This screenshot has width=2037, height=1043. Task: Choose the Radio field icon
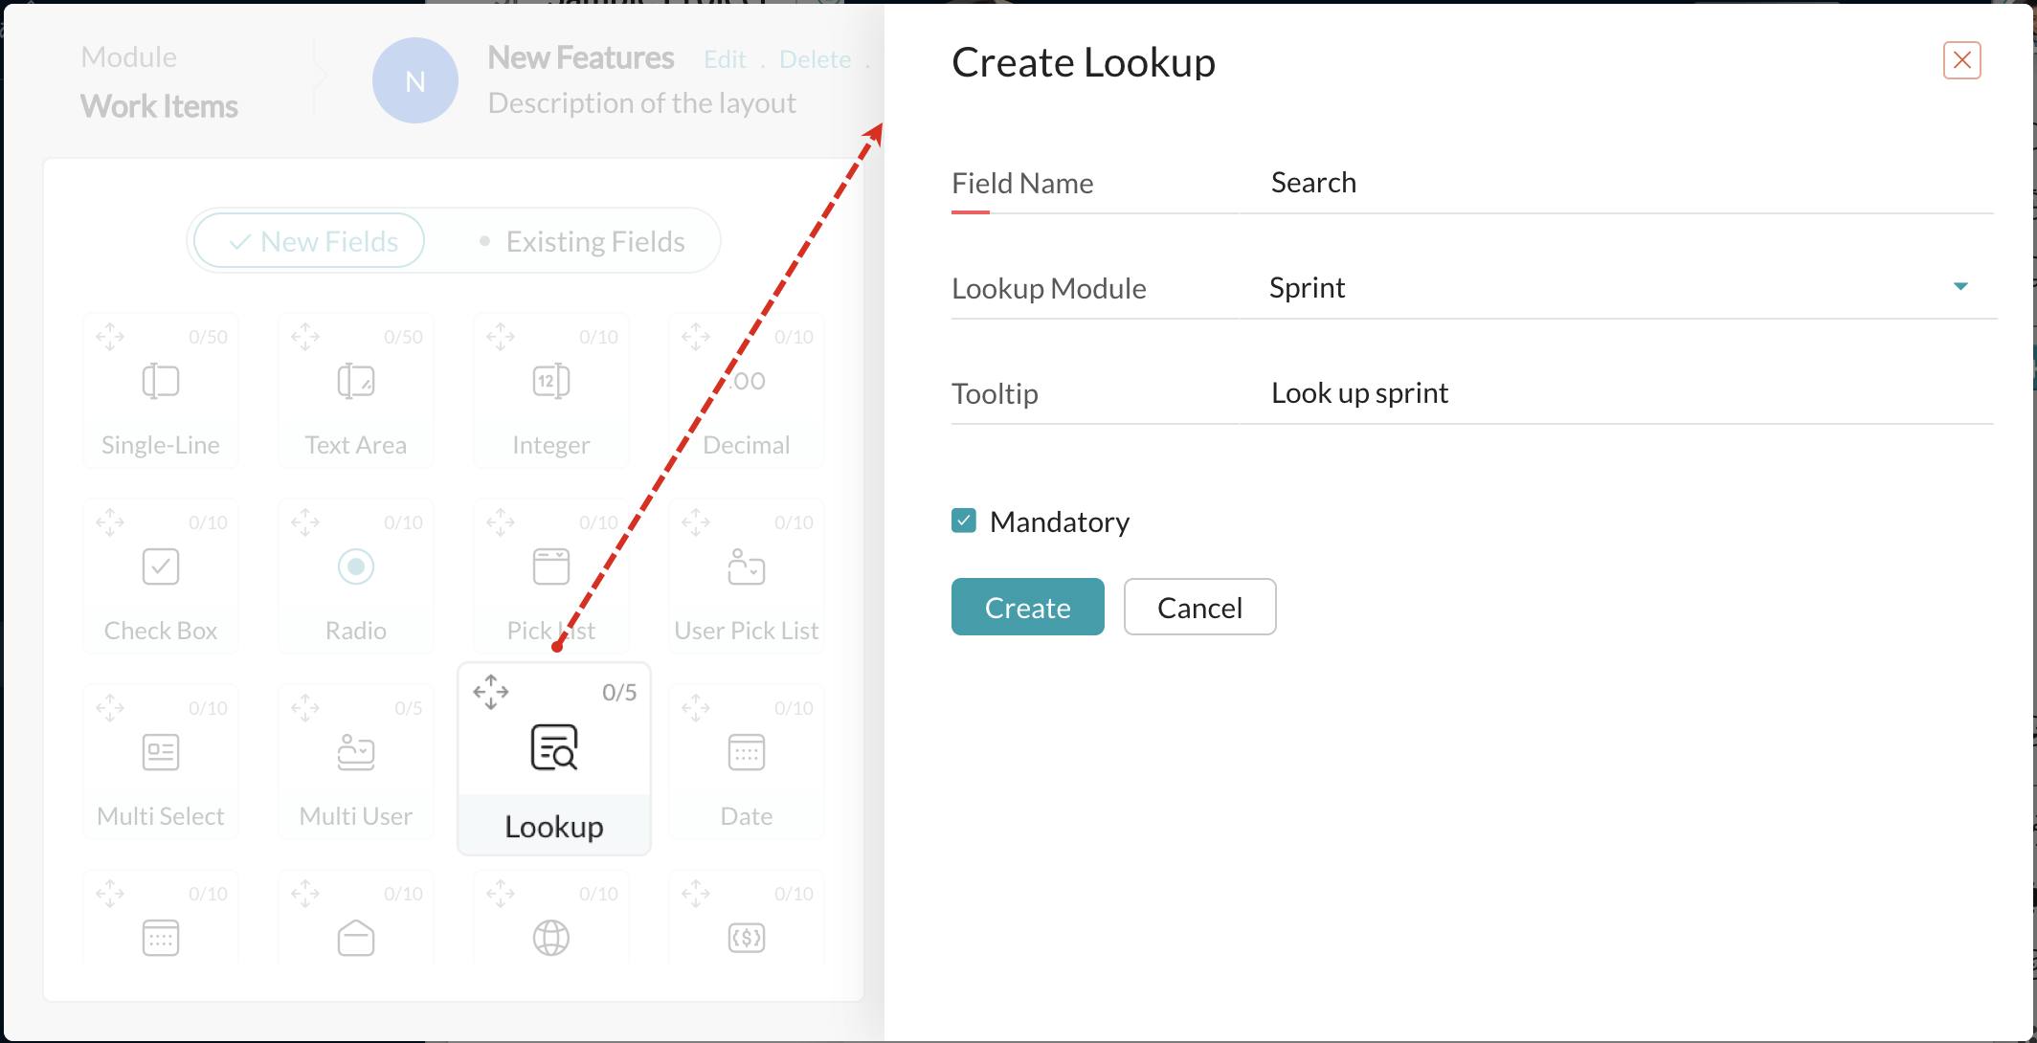point(356,566)
